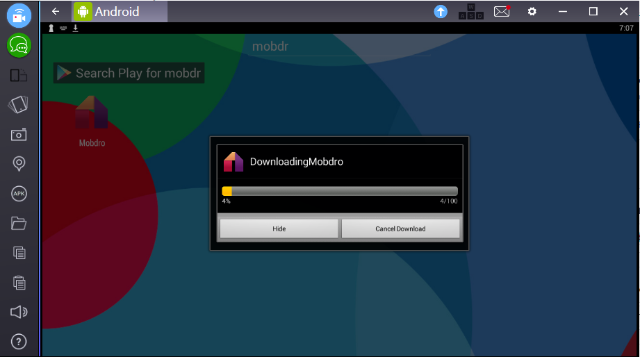Click the Mobdro download progress bar
This screenshot has height=357, width=640.
point(340,191)
